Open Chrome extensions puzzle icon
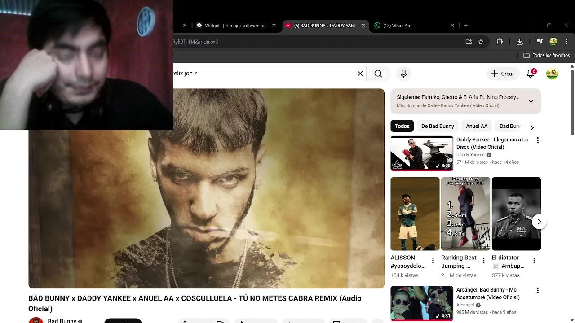575x323 pixels. click(x=500, y=42)
